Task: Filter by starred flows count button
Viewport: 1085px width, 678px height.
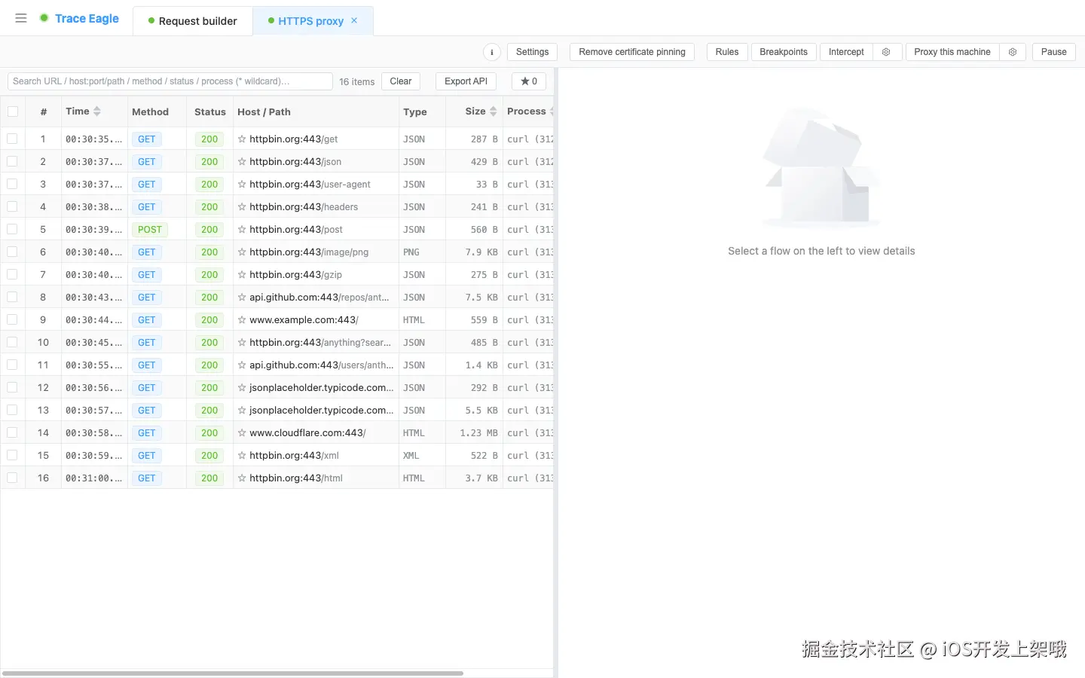Action: tap(529, 81)
